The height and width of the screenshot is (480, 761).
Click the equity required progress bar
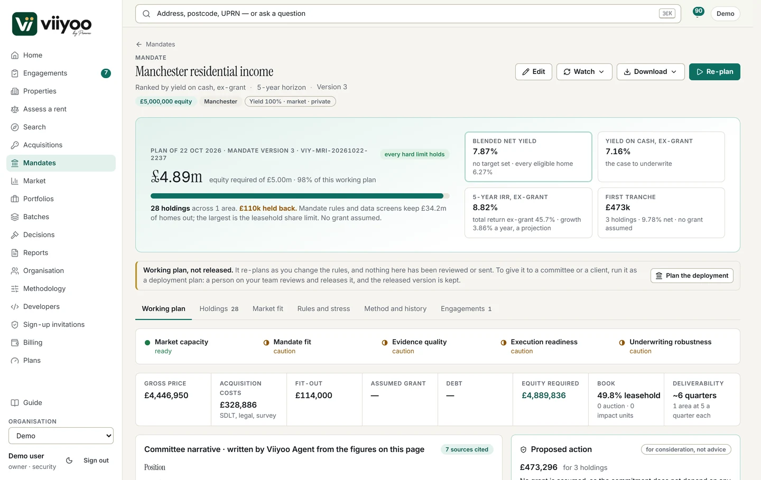300,196
